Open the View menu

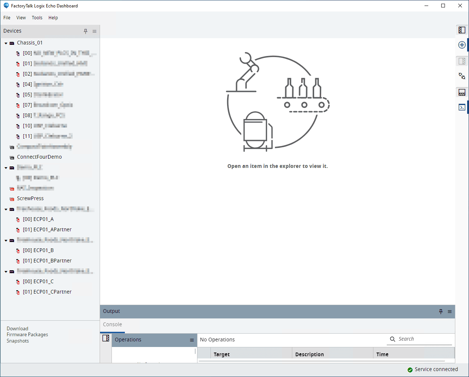point(21,17)
